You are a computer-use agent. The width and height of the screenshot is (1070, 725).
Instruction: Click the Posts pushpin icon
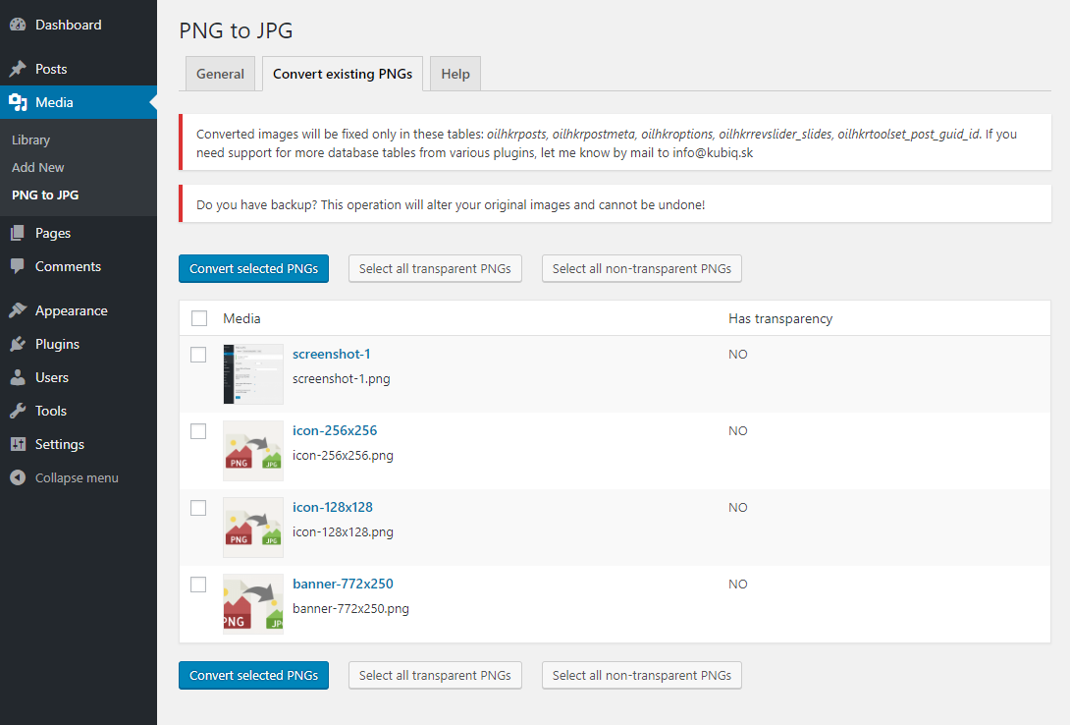pos(18,69)
